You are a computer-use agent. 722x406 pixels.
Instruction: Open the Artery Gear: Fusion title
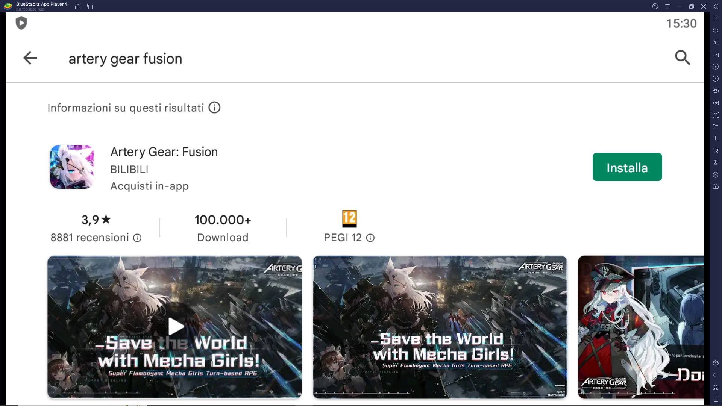[x=164, y=152]
